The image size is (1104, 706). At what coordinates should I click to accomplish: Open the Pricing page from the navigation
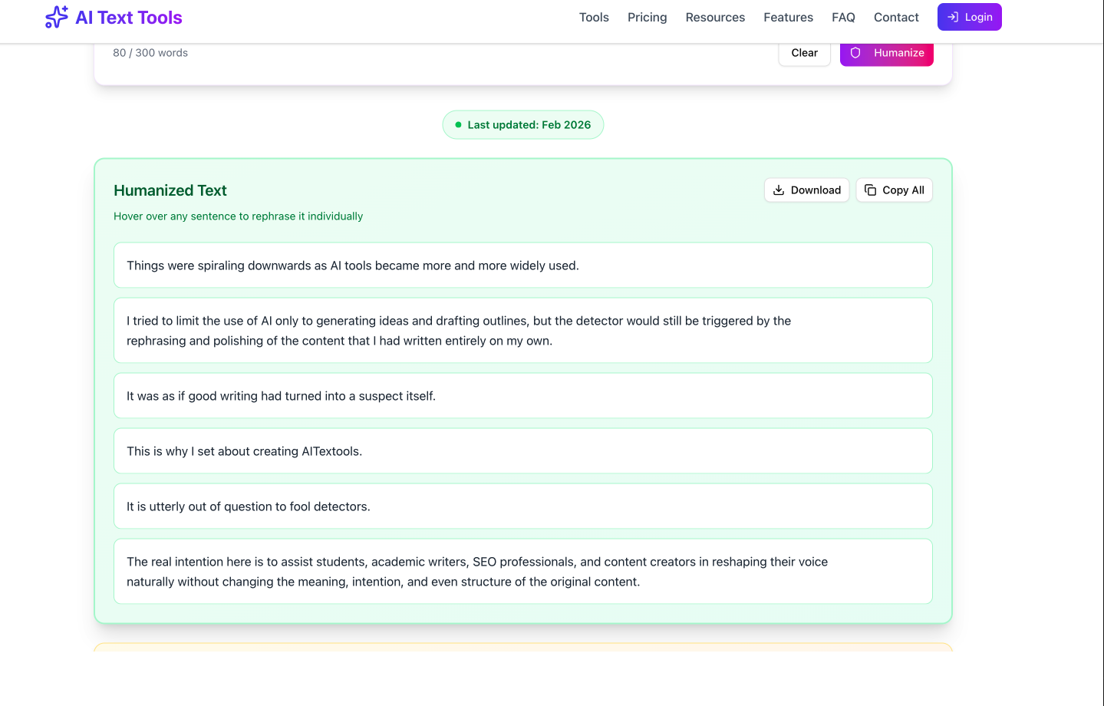[647, 17]
